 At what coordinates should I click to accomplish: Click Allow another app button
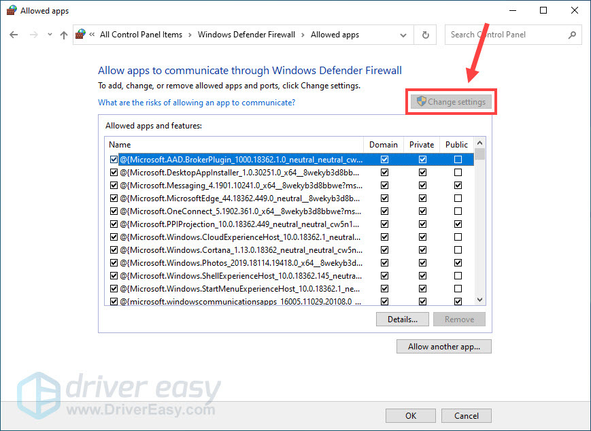pyautogui.click(x=443, y=347)
